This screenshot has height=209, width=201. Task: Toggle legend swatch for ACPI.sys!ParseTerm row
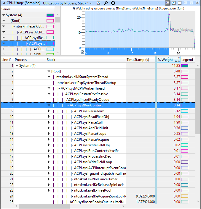pos(185,111)
